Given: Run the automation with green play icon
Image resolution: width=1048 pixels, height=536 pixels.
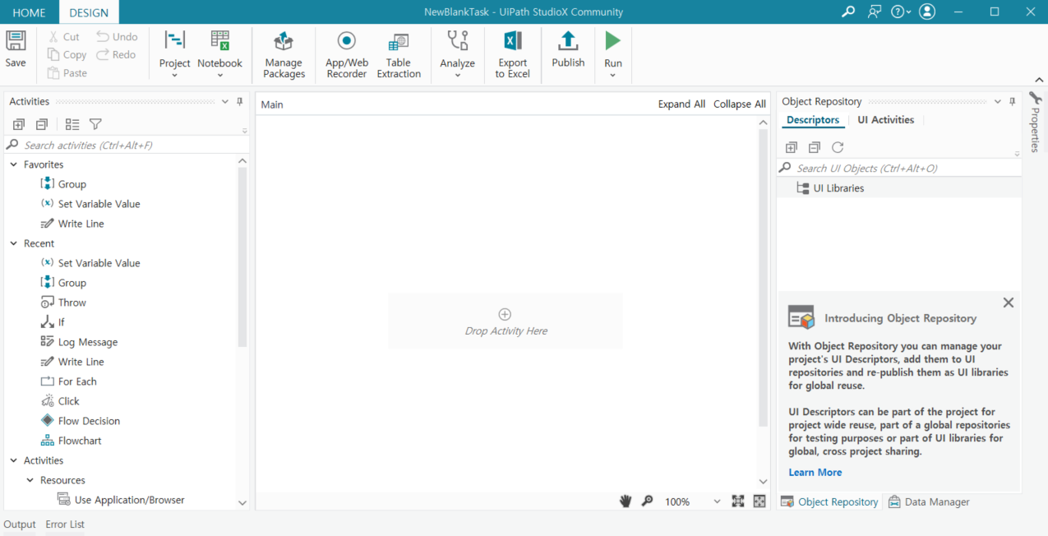Looking at the screenshot, I should 613,41.
